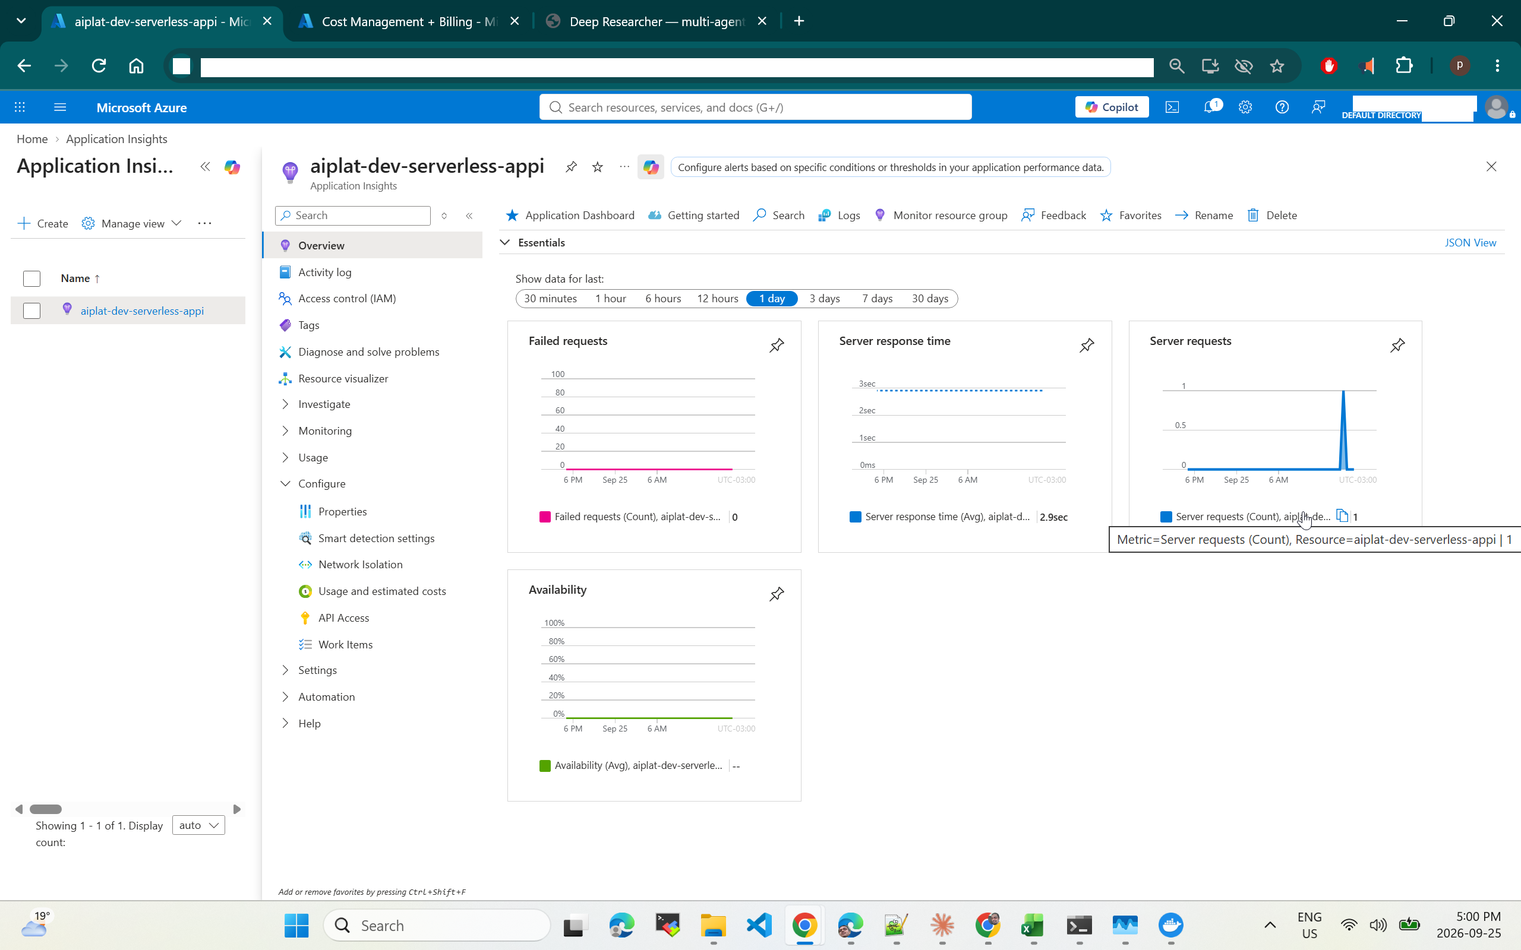
Task: Check the aiplat-dev-serverless-appi row checkbox
Action: (31, 311)
